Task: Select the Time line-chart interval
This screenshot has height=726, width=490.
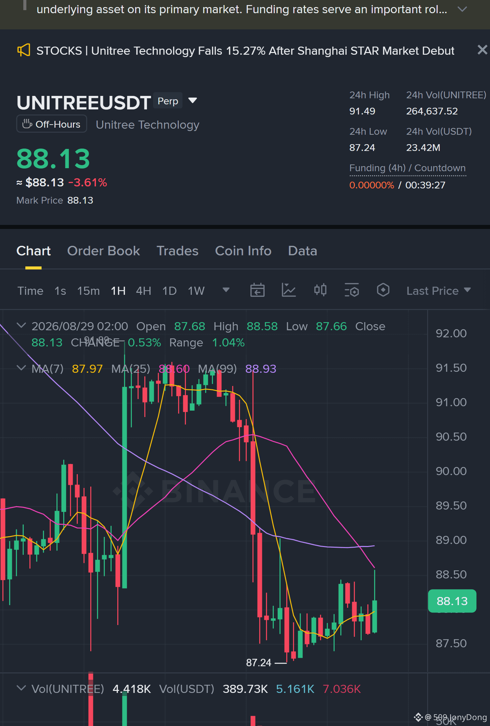Action: click(x=30, y=291)
